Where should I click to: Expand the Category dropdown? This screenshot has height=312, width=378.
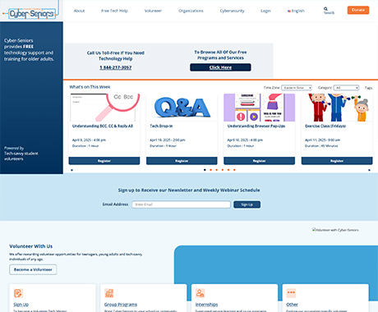346,88
